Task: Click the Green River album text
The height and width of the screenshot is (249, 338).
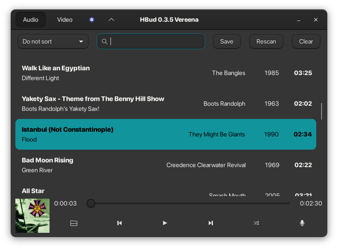Action: click(x=37, y=170)
